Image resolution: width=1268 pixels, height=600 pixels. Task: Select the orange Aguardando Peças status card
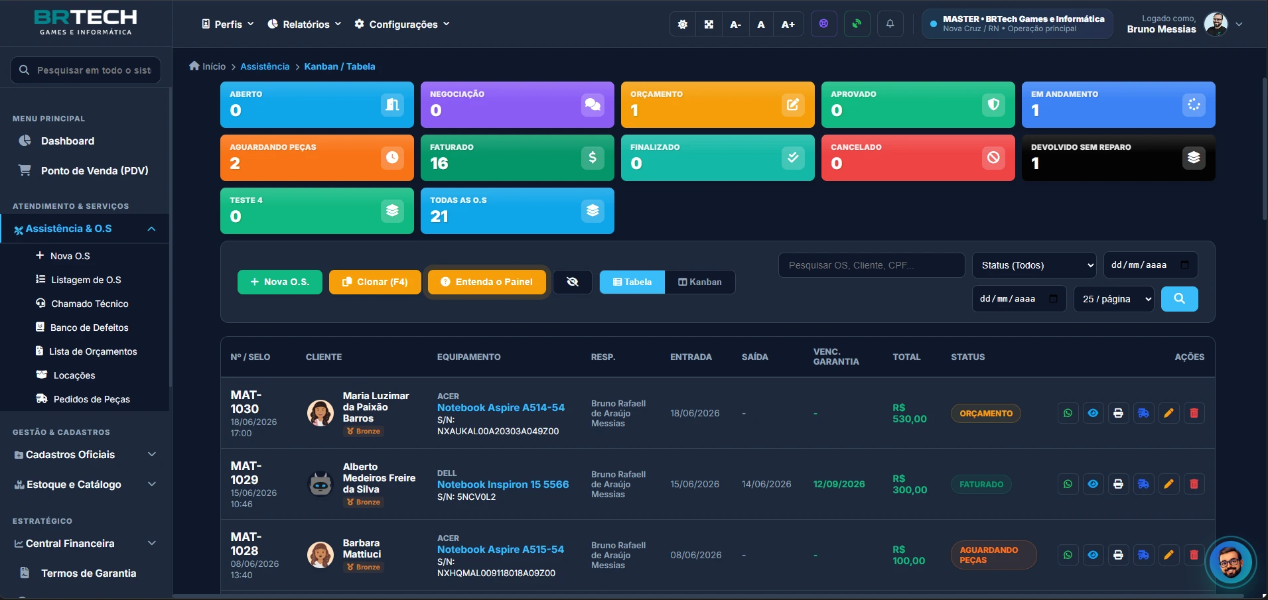pyautogui.click(x=317, y=158)
